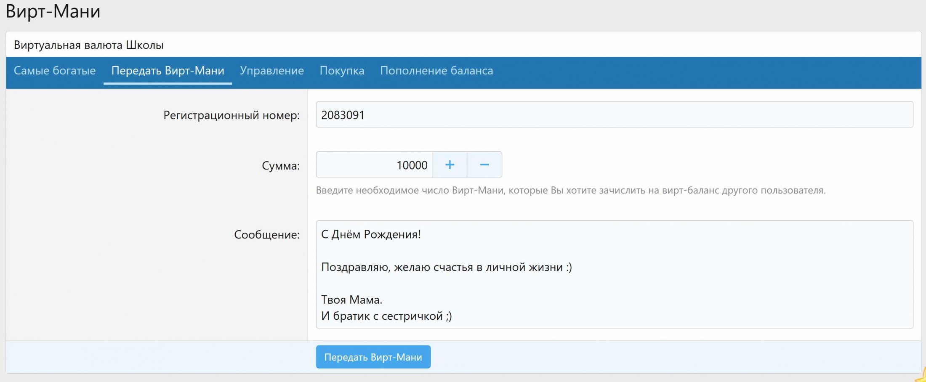Click the Сообщение label
The height and width of the screenshot is (382, 926).
tap(267, 235)
